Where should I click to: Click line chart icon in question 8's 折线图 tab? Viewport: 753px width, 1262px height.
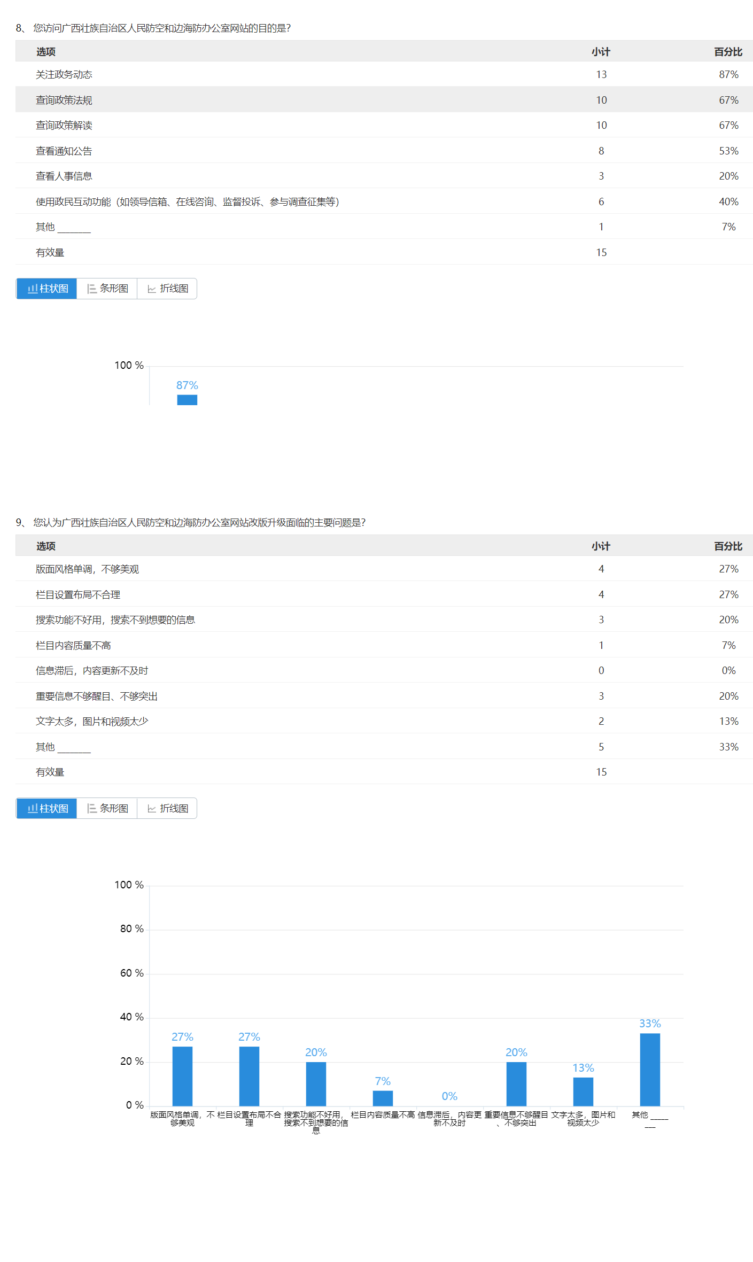coord(152,289)
